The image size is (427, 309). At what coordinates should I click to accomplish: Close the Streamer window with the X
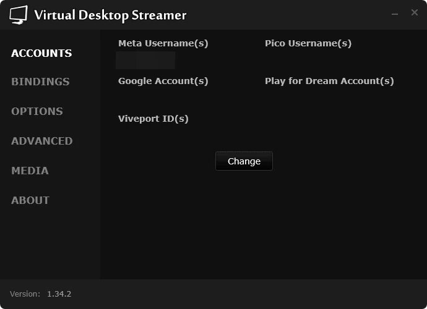pos(415,12)
